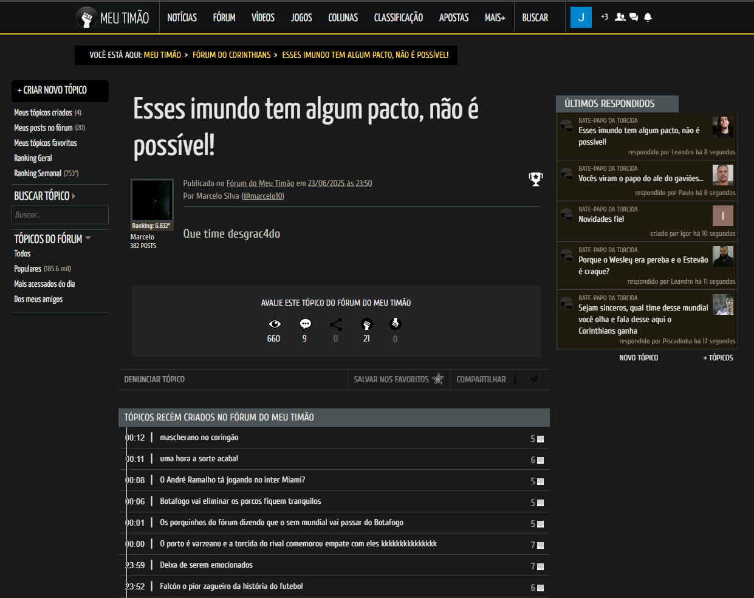Click the raised fist like icon showing 21

[x=366, y=324]
